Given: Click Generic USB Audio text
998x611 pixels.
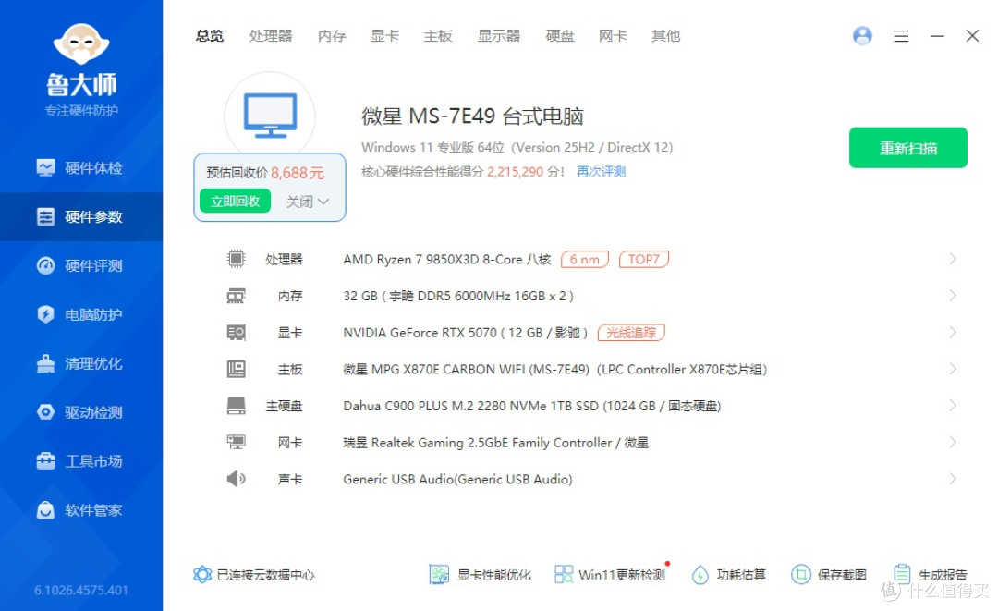Looking at the screenshot, I should click(x=457, y=479).
